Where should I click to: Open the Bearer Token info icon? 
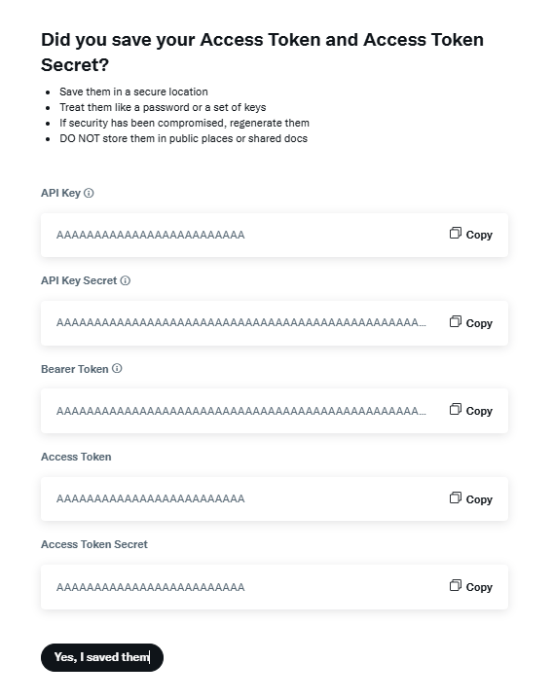click(x=117, y=368)
